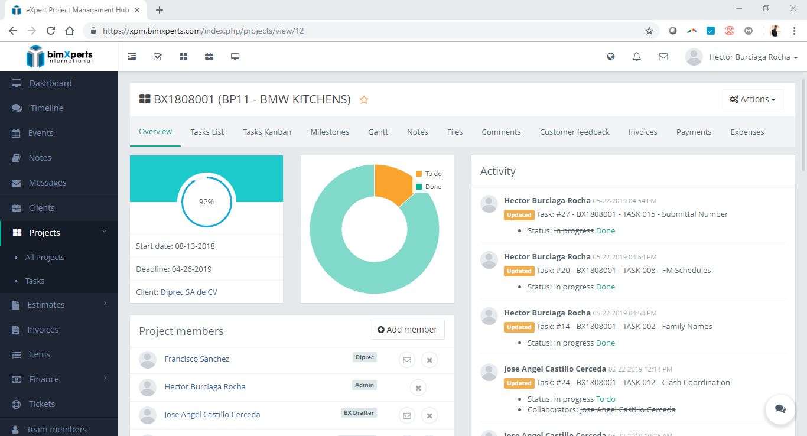Remove Jose Angel Castillo Cerceda from project members
The height and width of the screenshot is (436, 807).
(x=429, y=415)
